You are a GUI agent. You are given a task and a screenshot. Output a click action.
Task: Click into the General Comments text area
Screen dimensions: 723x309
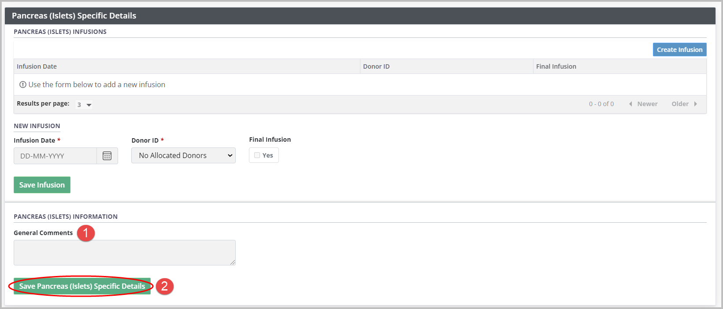point(124,252)
